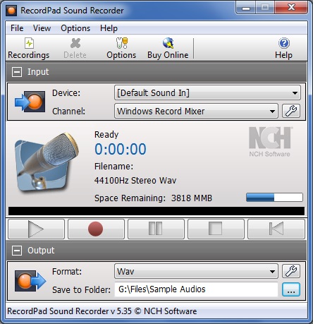Open channel settings wrench next to Windows Record Mixer
The height and width of the screenshot is (324, 313).
(x=291, y=111)
